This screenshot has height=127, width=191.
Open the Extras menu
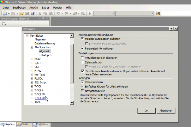tap(46, 8)
